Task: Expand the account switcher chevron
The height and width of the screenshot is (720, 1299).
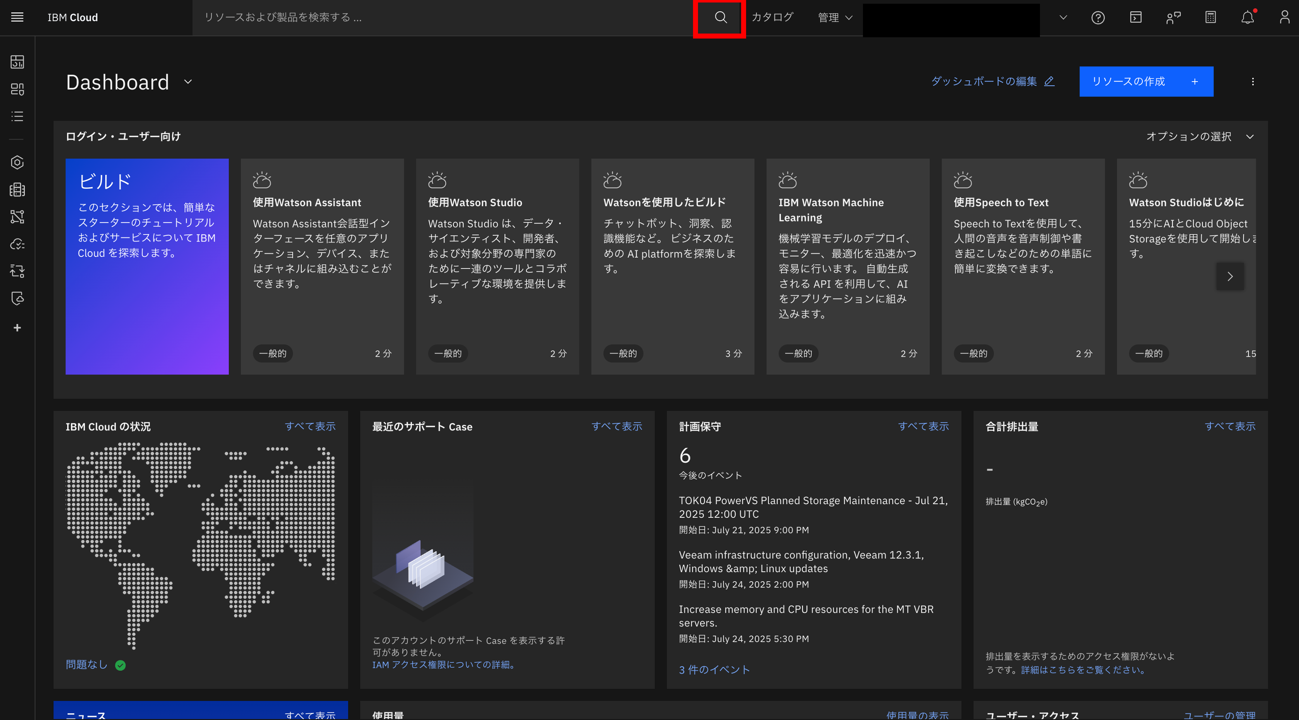Action: pyautogui.click(x=1064, y=18)
